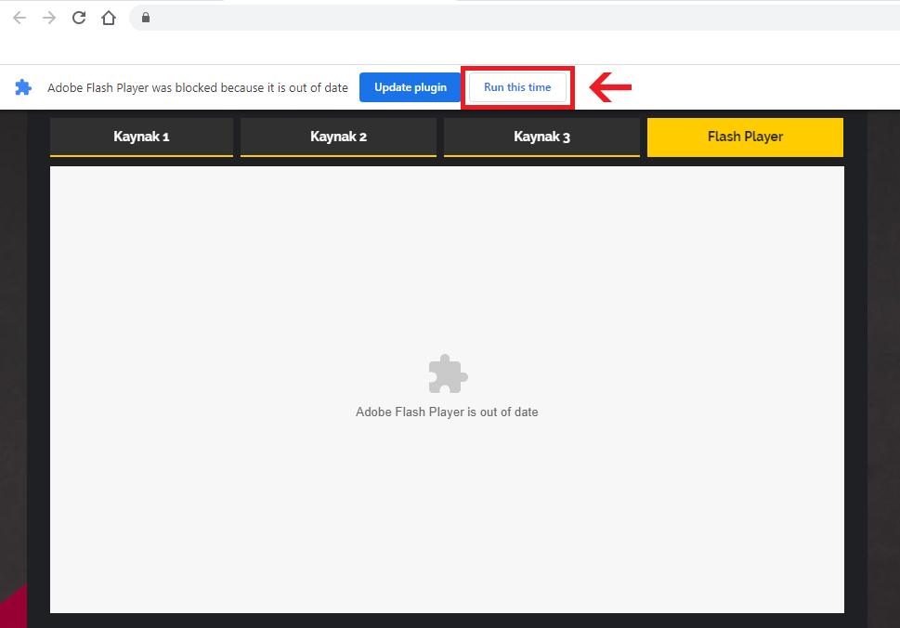Switch to the Kaynak 1 tab
Image resolution: width=900 pixels, height=628 pixels.
click(142, 137)
